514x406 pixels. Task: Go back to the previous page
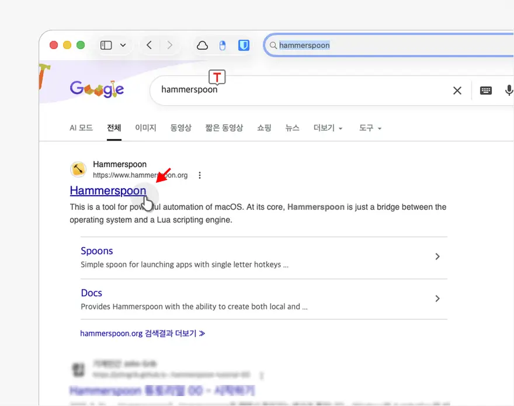149,45
